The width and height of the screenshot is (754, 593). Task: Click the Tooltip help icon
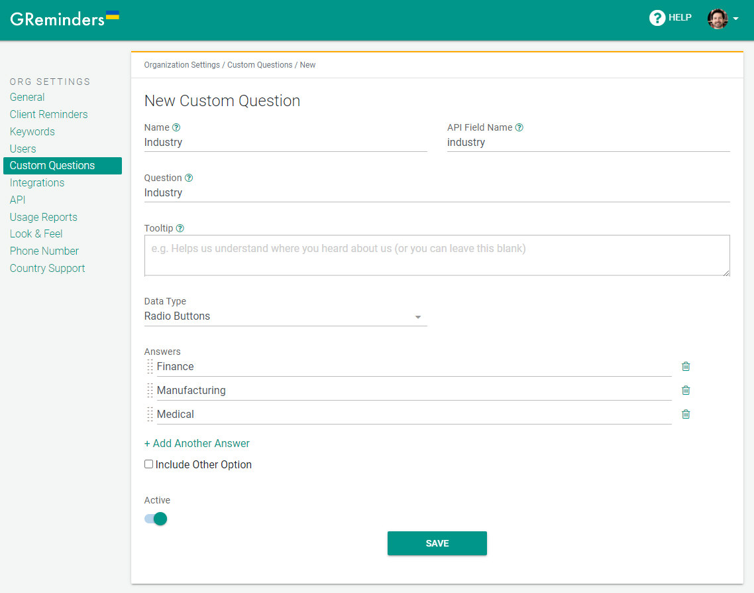pos(180,228)
